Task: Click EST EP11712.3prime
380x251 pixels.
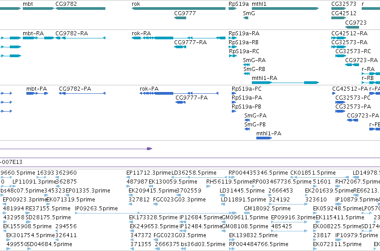Action: tap(149, 173)
